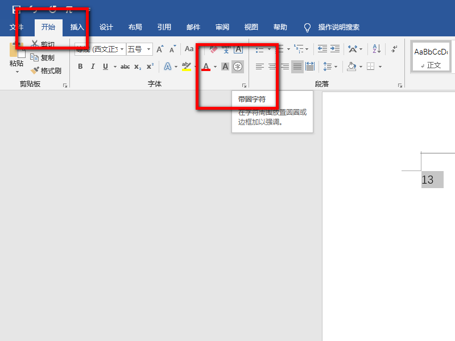Image resolution: width=455 pixels, height=341 pixels.
Task: Open the Font Color dropdown arrow
Action: pos(215,66)
